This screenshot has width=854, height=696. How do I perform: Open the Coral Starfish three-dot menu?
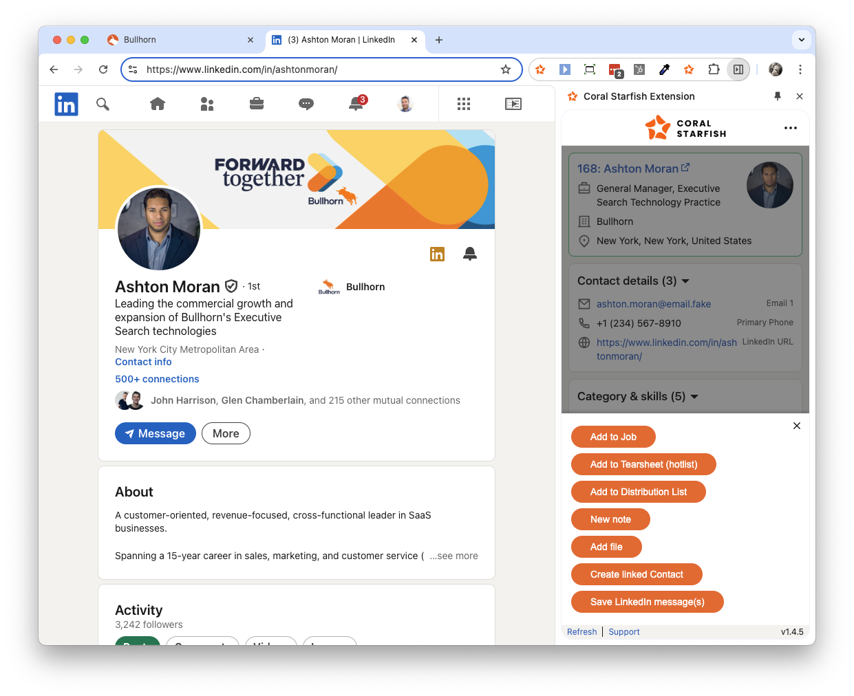[x=790, y=128]
